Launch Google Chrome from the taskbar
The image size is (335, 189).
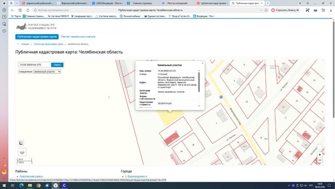click(38, 185)
